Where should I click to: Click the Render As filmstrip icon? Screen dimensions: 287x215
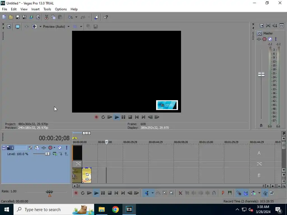[31, 17]
